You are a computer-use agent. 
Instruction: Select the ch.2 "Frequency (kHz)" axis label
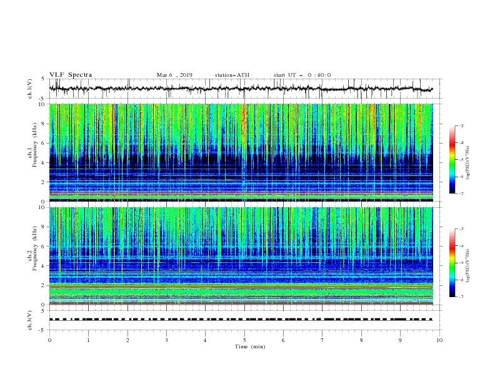(x=34, y=248)
